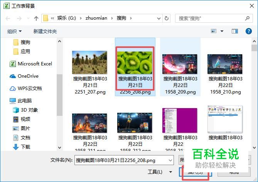Refresh the current folder
The image size is (258, 182).
[x=167, y=18]
